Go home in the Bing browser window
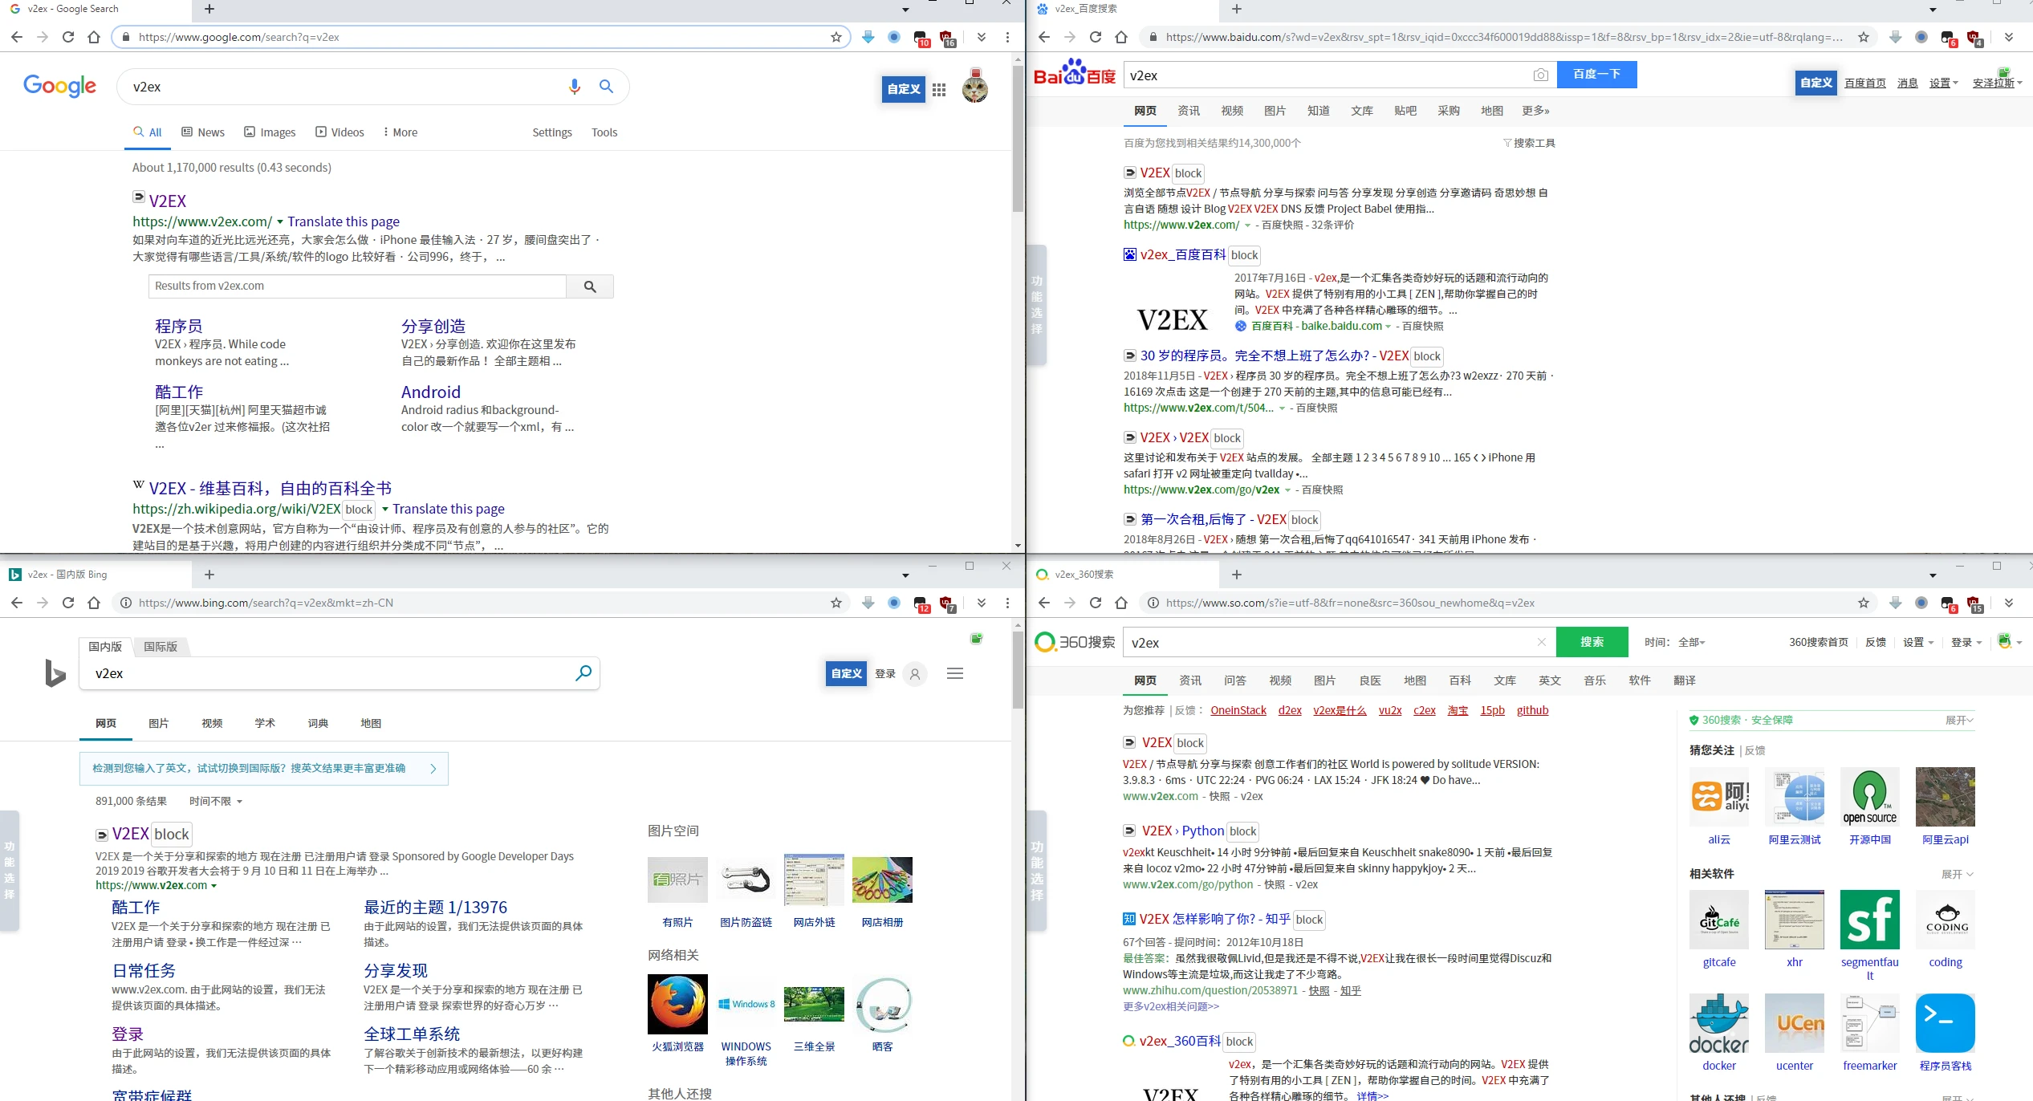 (x=94, y=603)
